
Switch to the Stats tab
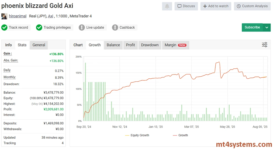point(22,45)
